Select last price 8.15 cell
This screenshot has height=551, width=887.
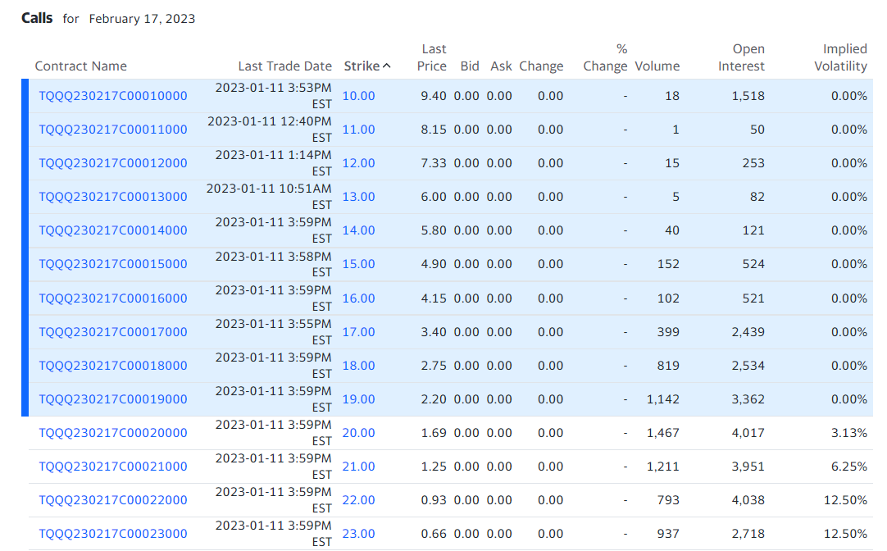434,130
